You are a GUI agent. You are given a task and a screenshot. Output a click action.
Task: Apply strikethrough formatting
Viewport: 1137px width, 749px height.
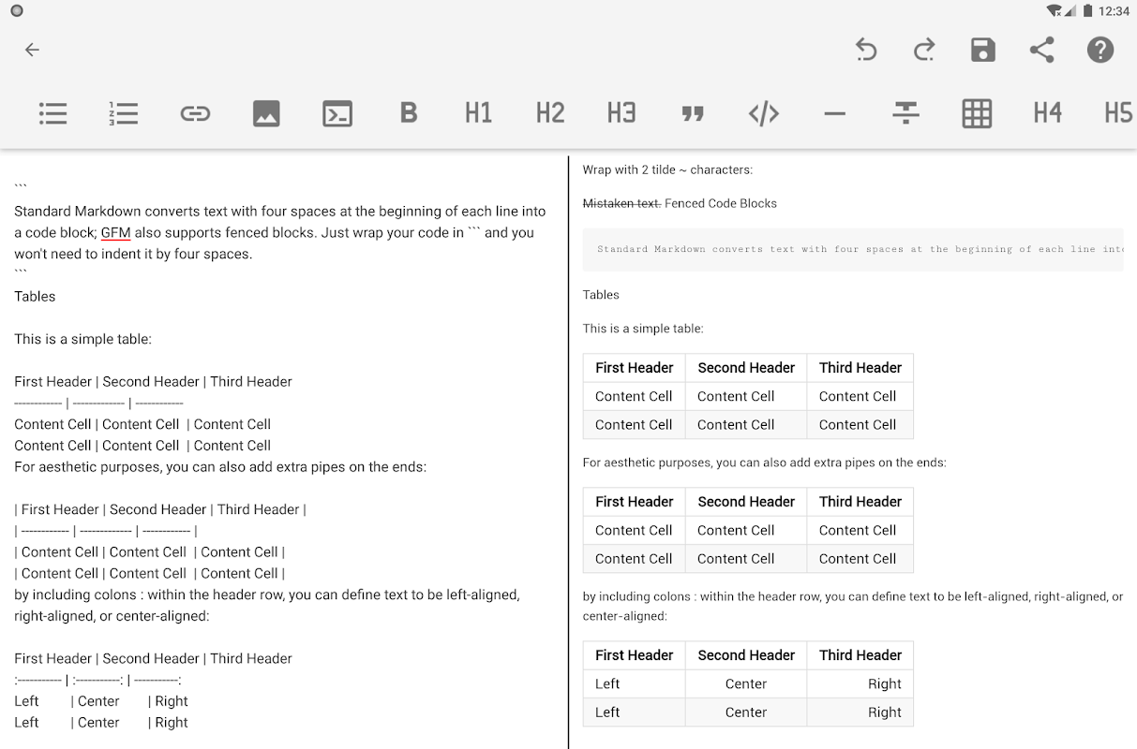[x=905, y=113]
